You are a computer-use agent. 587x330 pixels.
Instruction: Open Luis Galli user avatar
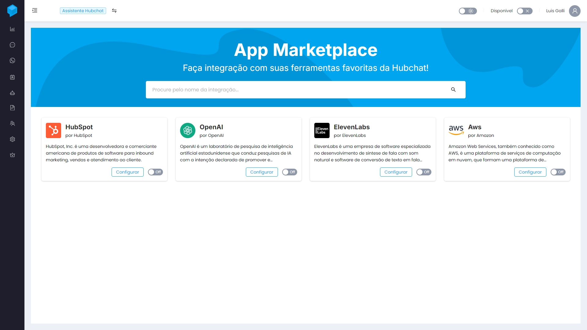coord(575,11)
